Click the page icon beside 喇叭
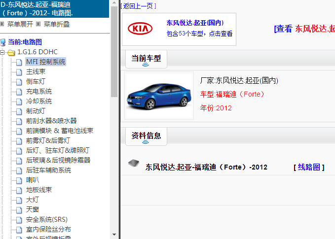 pos(19,180)
